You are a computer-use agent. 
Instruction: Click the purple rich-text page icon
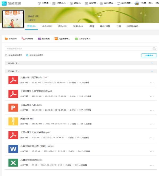coord(39,39)
